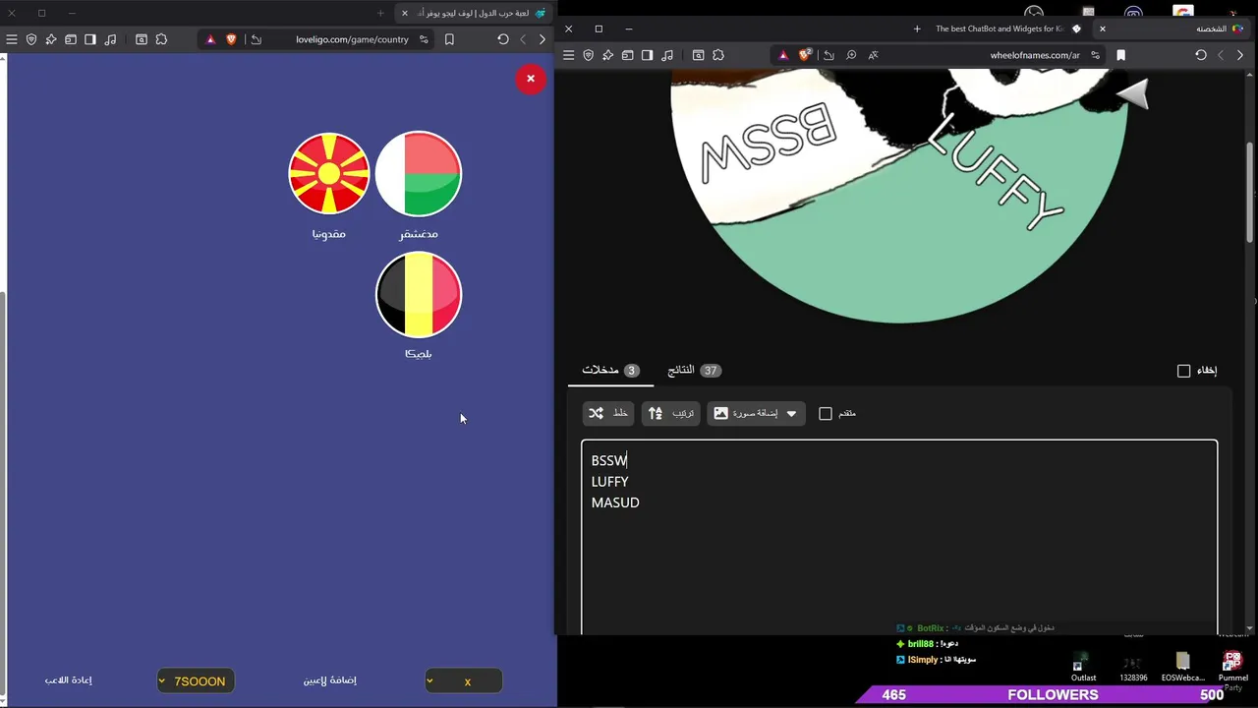1258x708 pixels.
Task: Toggle sidebar panel in loveligo window
Action: coord(90,39)
